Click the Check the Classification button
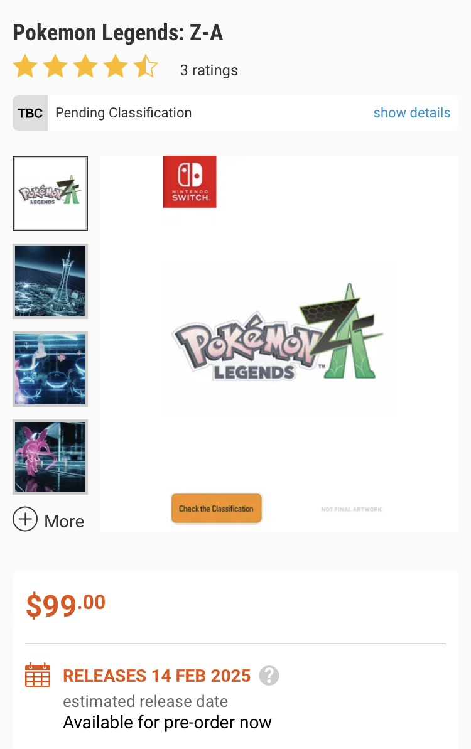This screenshot has height=749, width=471. click(x=217, y=509)
